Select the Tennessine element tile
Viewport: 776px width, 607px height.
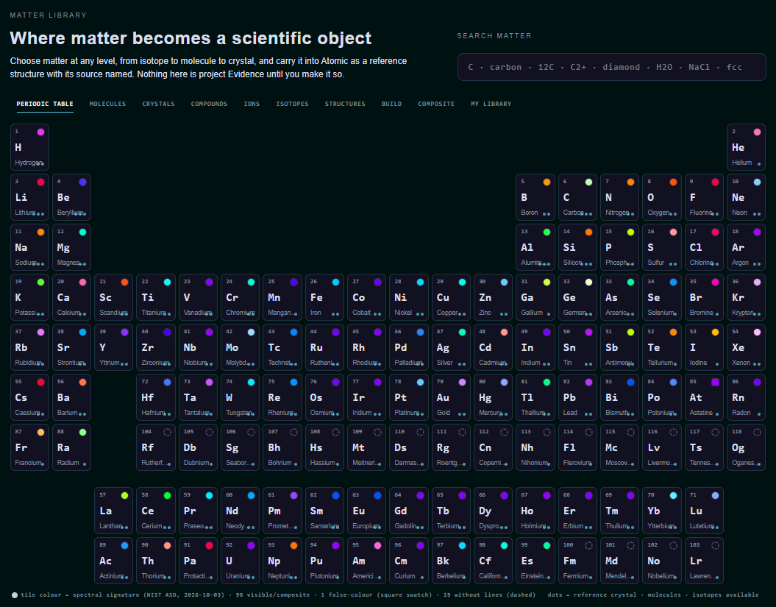tap(704, 447)
